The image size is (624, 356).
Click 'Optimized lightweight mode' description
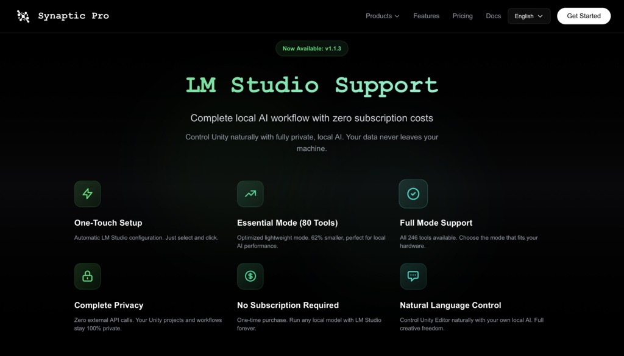click(x=311, y=242)
